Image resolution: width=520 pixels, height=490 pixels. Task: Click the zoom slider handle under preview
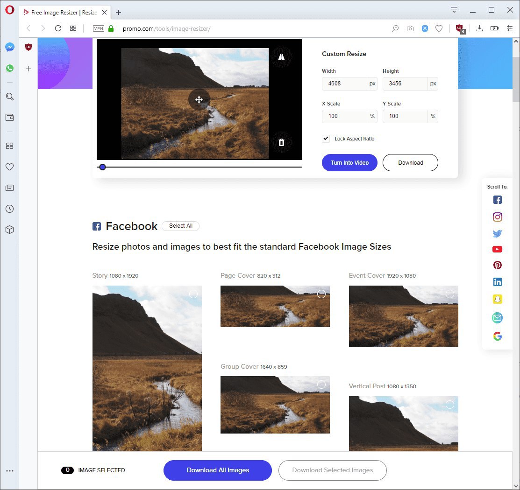102,167
